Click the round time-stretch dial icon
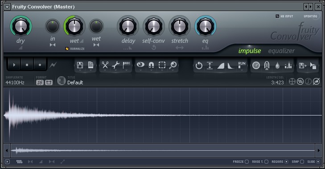This screenshot has width=325, height=169. (x=256, y=66)
